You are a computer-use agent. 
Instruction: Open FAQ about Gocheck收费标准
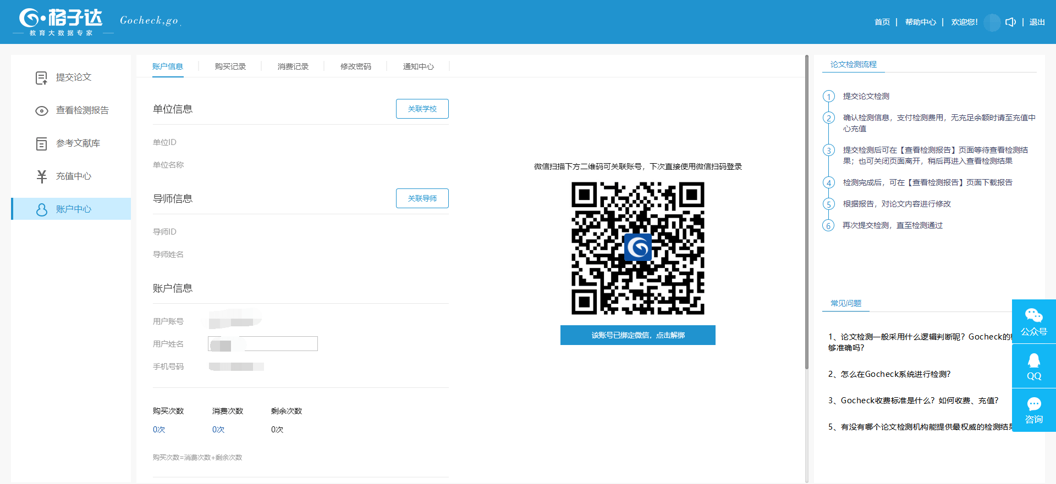pos(913,400)
